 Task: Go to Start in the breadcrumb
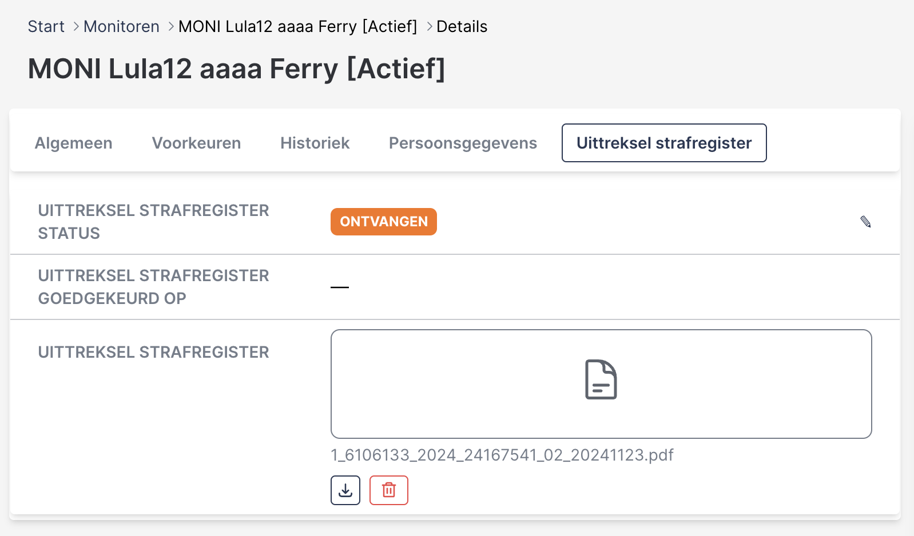(x=46, y=27)
